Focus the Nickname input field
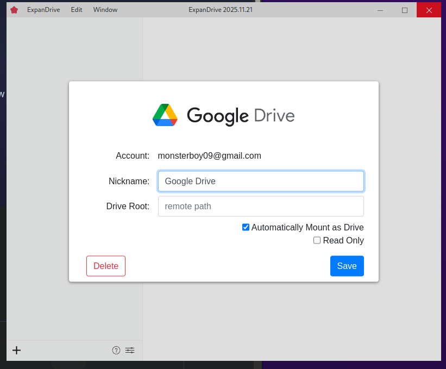Viewport: 446px width, 369px height. (261, 181)
